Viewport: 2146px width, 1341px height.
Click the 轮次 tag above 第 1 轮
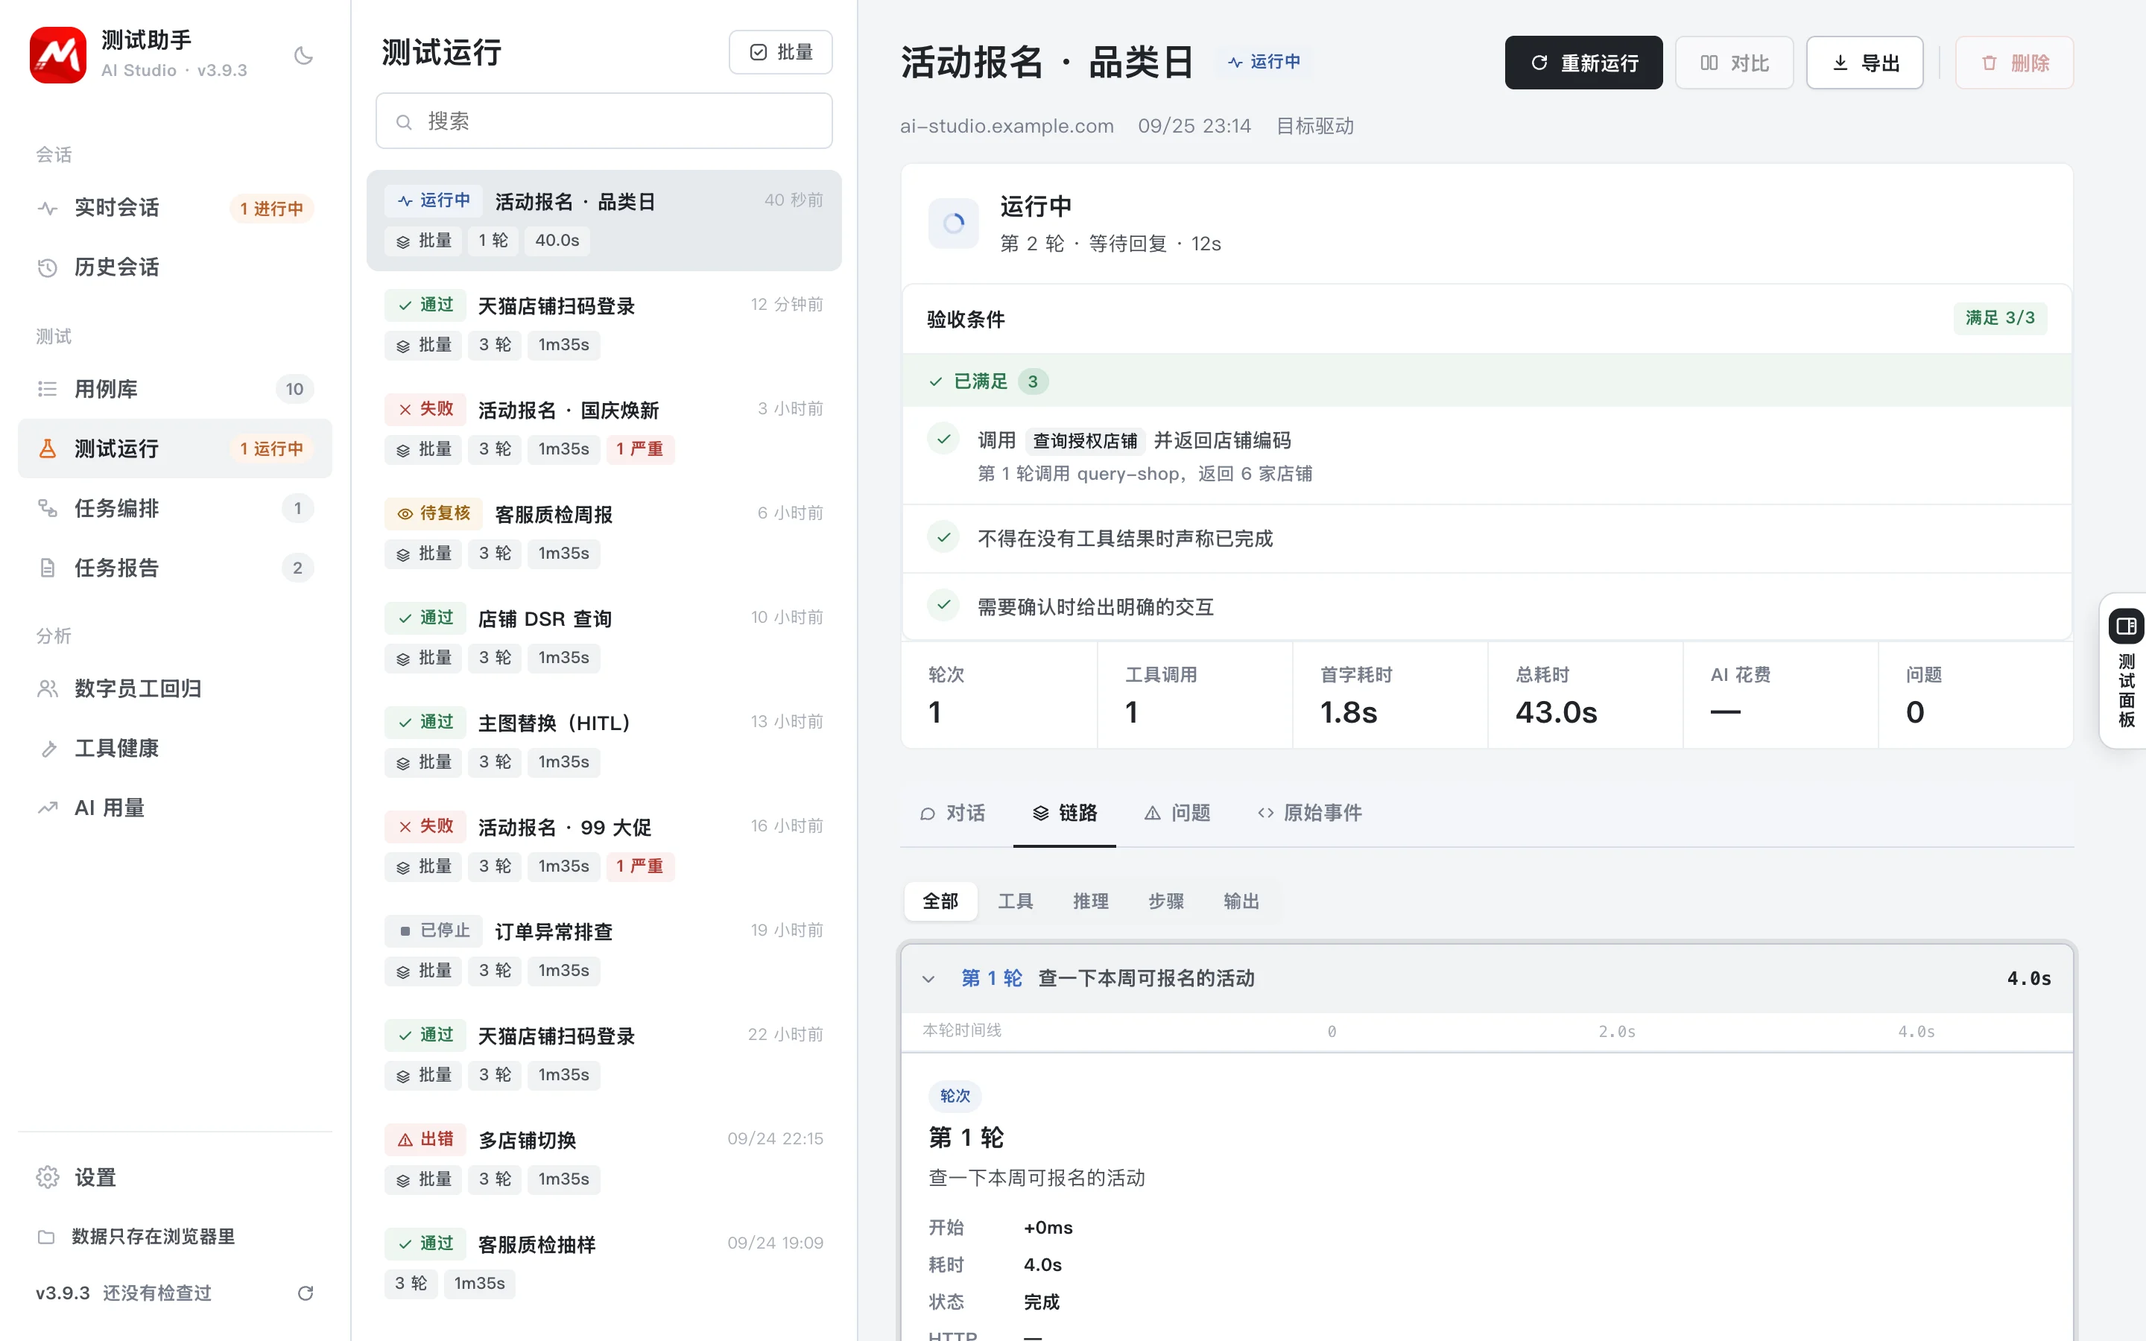click(x=955, y=1096)
